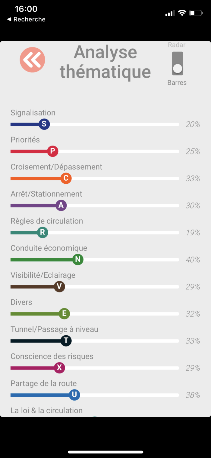
Task: Click the red P Priorités marker
Action: (52, 151)
